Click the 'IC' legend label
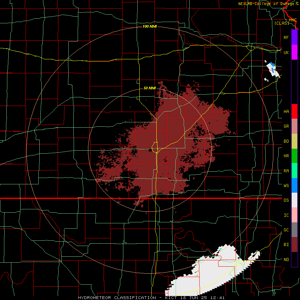This screenshot has height=300, width=300. point(286,215)
